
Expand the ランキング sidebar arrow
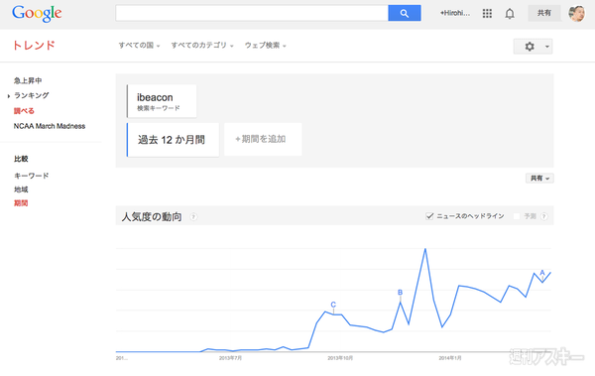pos(8,96)
